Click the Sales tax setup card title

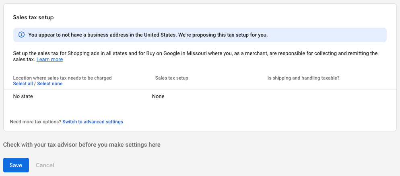pyautogui.click(x=33, y=18)
